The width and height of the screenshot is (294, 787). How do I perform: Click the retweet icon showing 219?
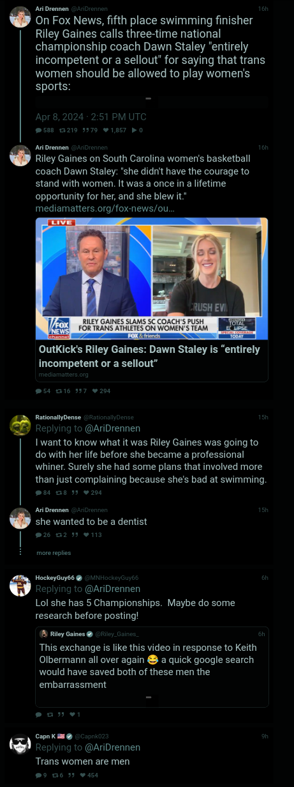tap(62, 130)
